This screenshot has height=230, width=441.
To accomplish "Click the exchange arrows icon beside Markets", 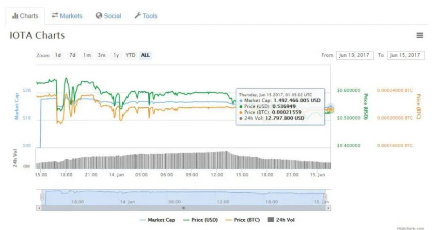I will pos(55,15).
